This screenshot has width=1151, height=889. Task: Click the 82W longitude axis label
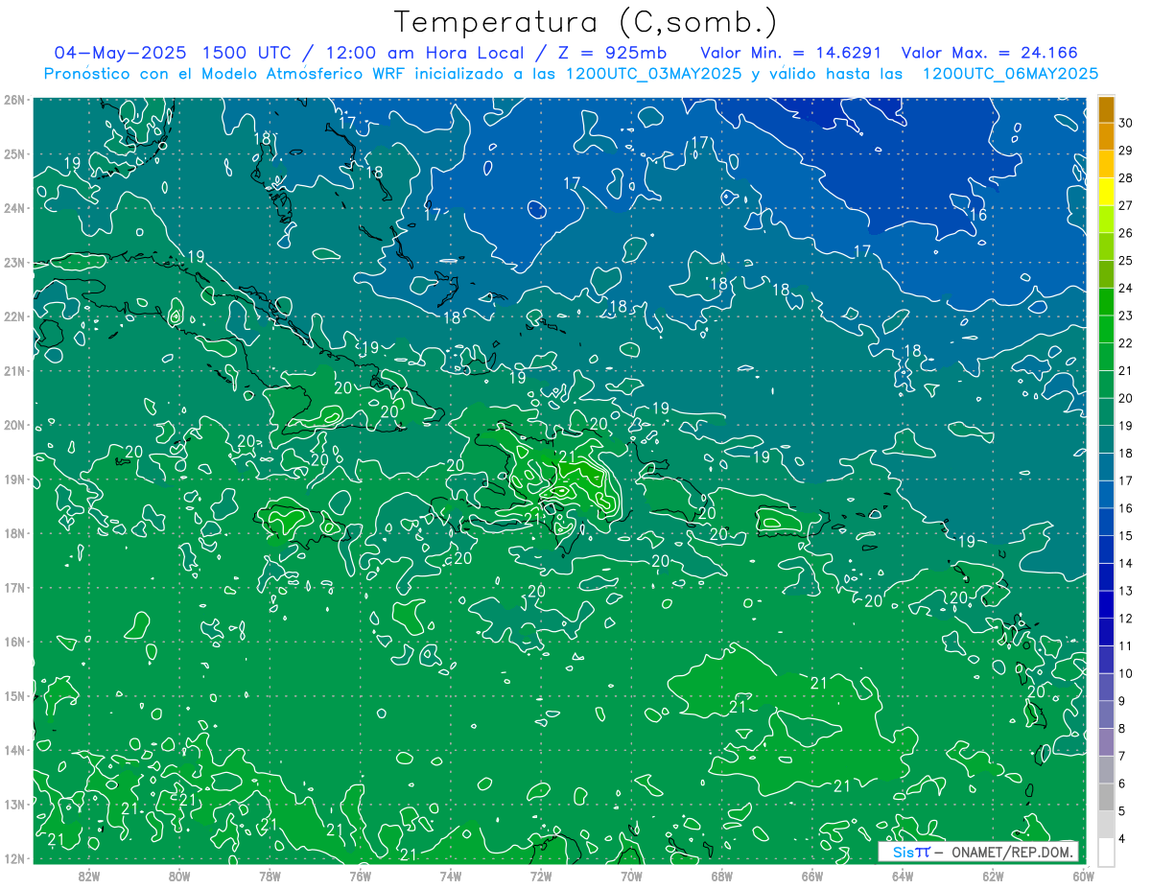[88, 876]
